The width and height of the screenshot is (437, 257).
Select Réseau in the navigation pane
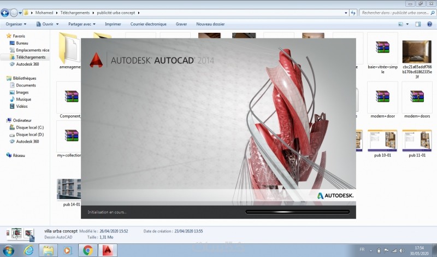tap(16, 156)
